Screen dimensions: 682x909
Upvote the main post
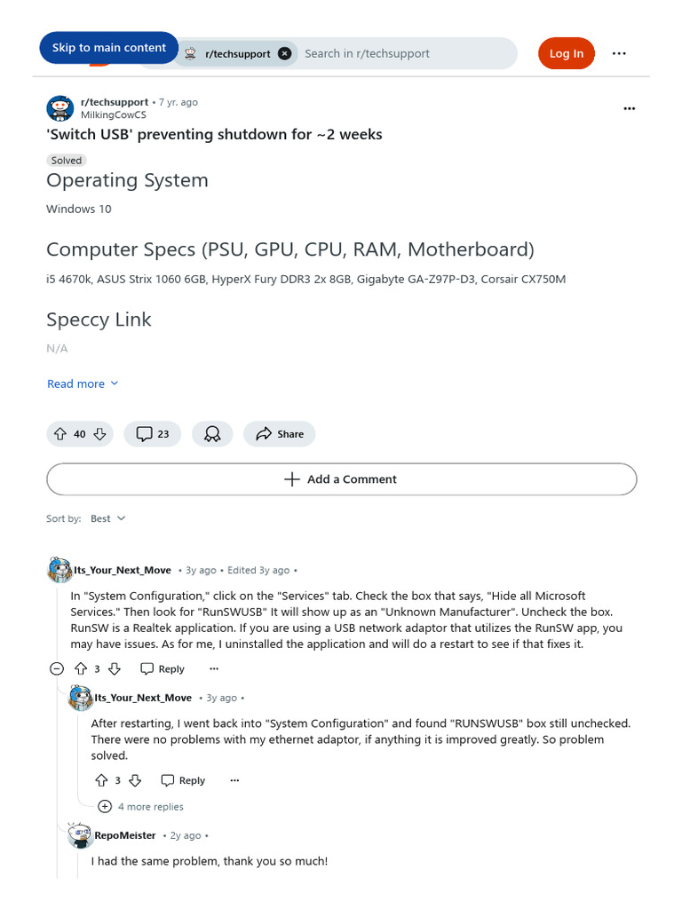click(x=60, y=434)
